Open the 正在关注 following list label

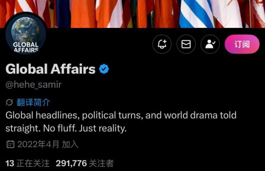33,163
